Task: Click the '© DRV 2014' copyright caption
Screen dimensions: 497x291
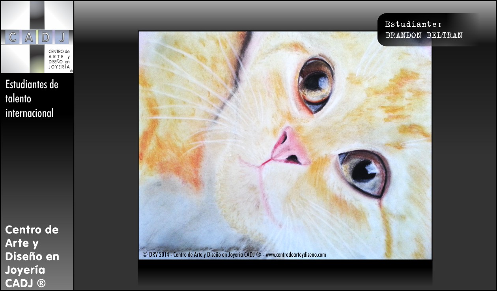Action: pyautogui.click(x=234, y=254)
